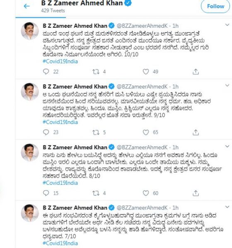Expand the 9/10 tweet options chevron
232x248 pixels.
227,86
